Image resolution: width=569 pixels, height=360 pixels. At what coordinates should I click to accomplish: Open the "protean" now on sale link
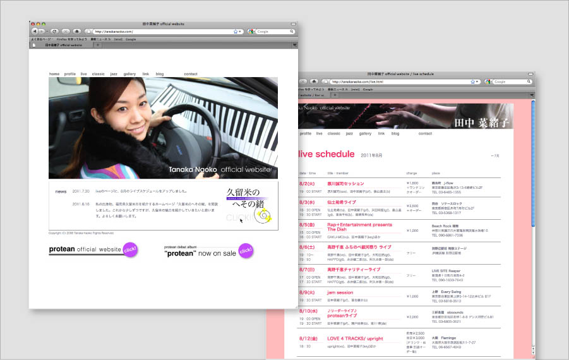tap(200, 253)
